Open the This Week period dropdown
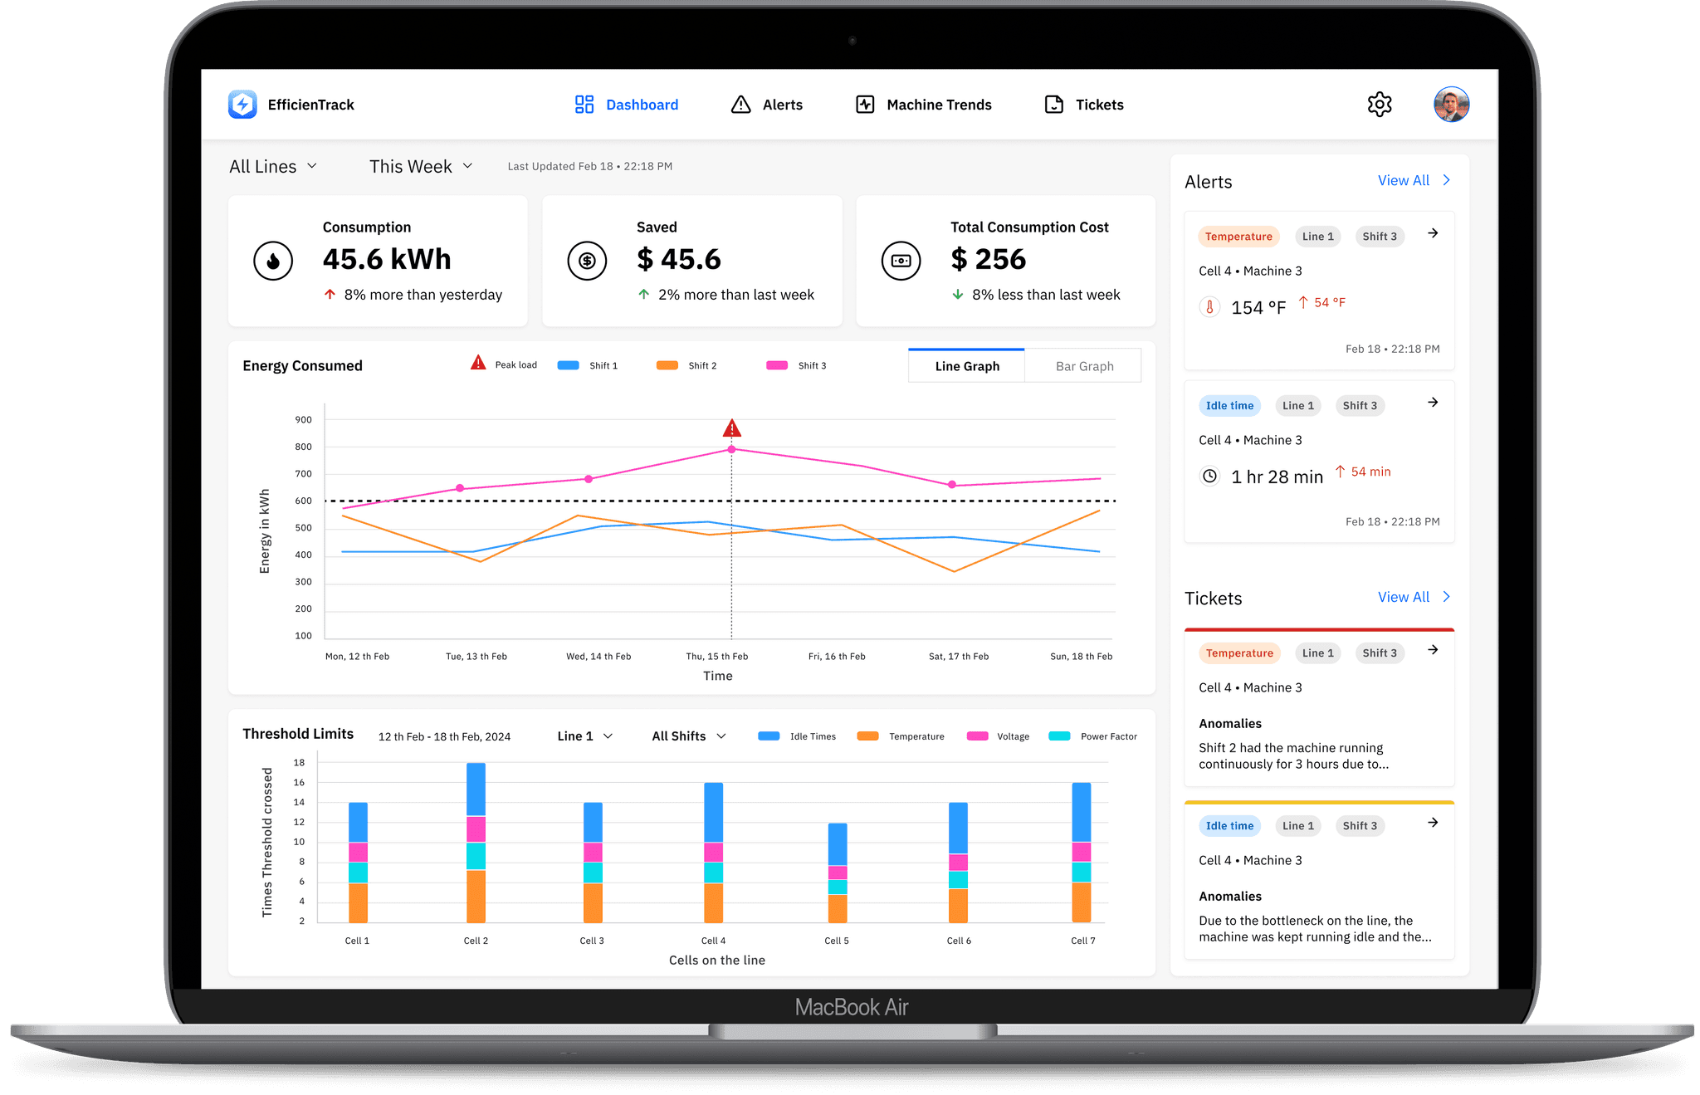 421,167
